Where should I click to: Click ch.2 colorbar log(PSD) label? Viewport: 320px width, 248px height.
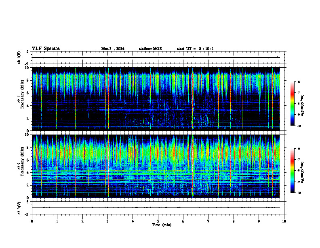click(303, 172)
